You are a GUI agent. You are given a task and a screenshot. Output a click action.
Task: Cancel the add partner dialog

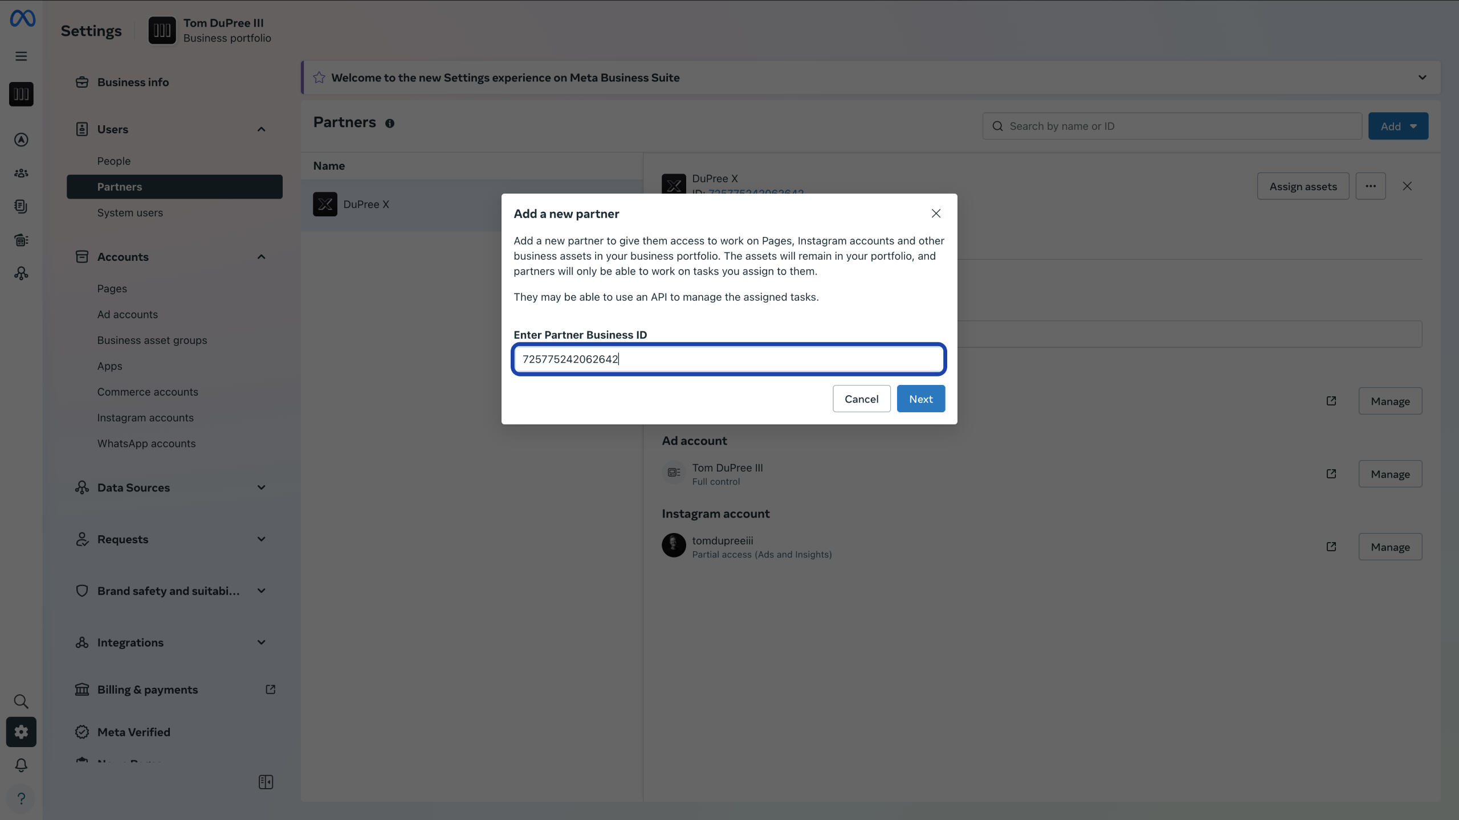point(861,399)
